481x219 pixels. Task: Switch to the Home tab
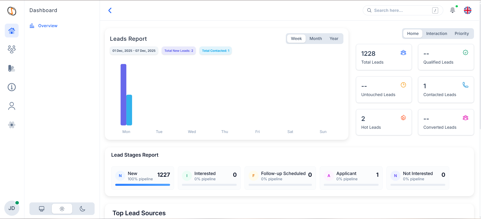[x=413, y=33]
